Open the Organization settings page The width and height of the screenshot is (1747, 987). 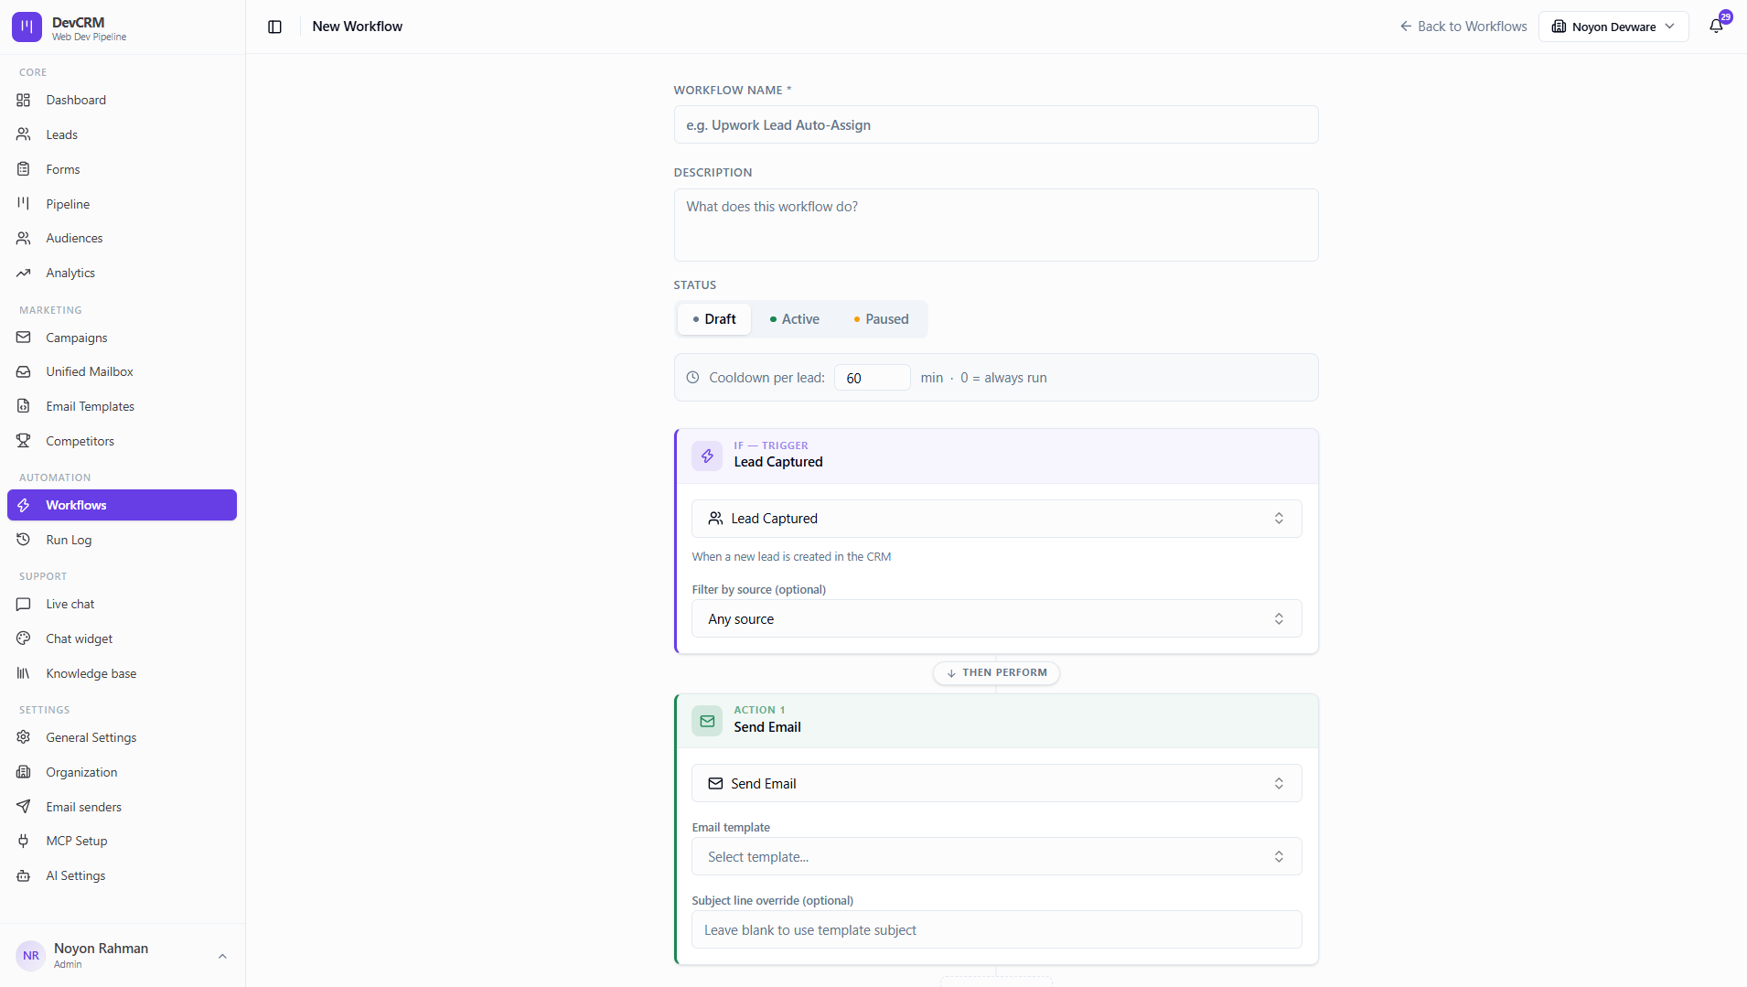(x=123, y=772)
